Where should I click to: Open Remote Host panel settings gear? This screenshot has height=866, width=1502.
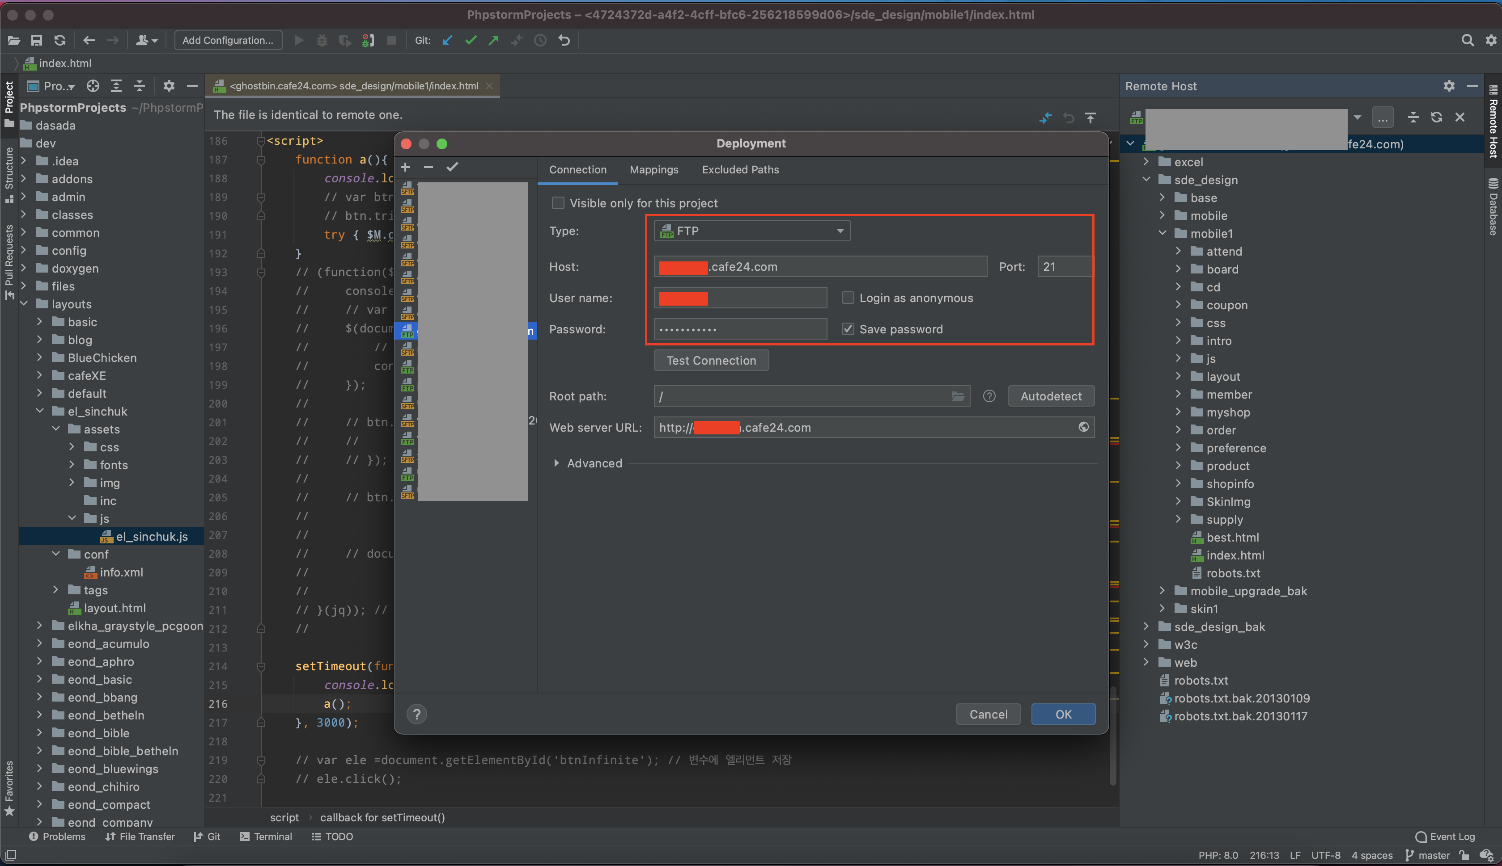point(1448,86)
